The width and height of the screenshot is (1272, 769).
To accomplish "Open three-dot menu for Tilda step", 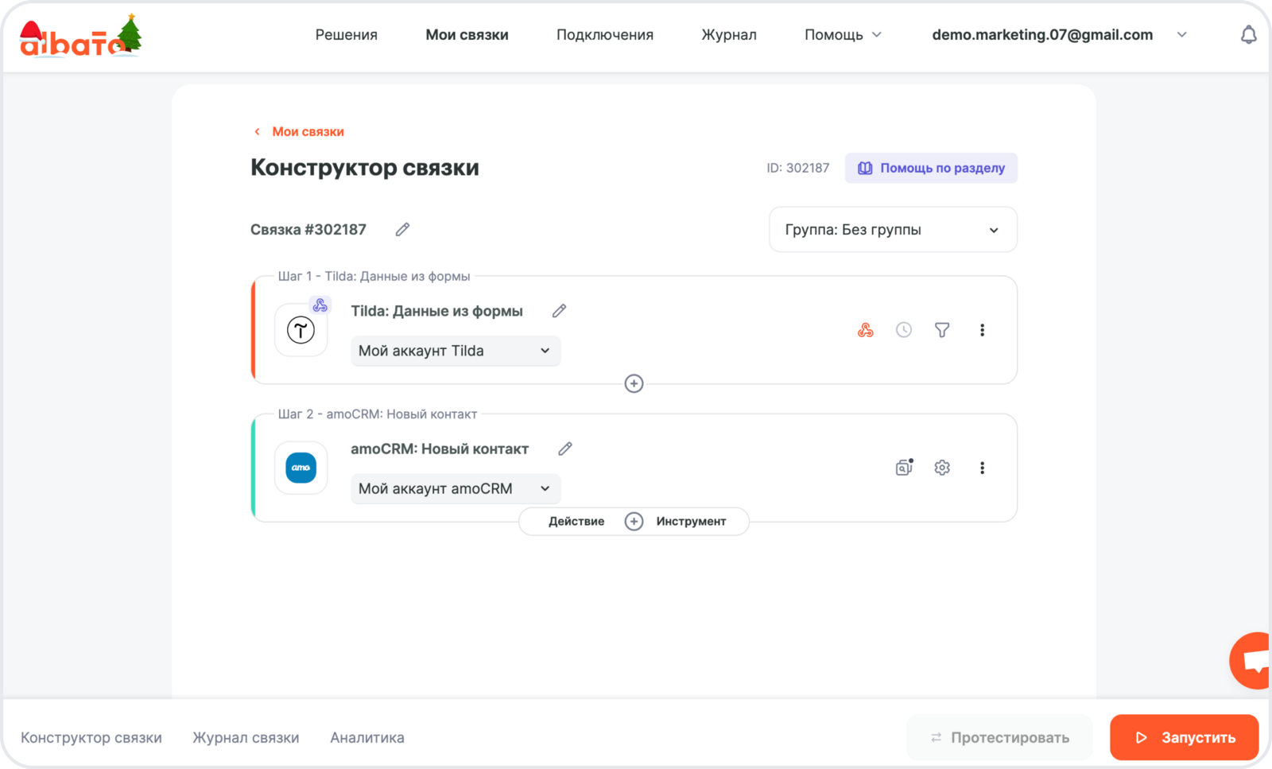I will (x=982, y=330).
